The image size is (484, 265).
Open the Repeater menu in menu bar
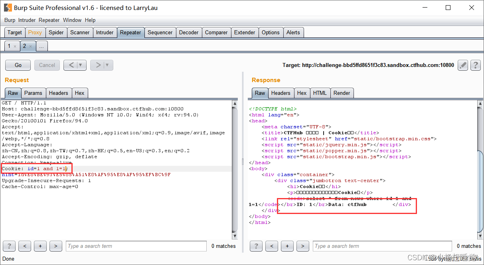(49, 20)
